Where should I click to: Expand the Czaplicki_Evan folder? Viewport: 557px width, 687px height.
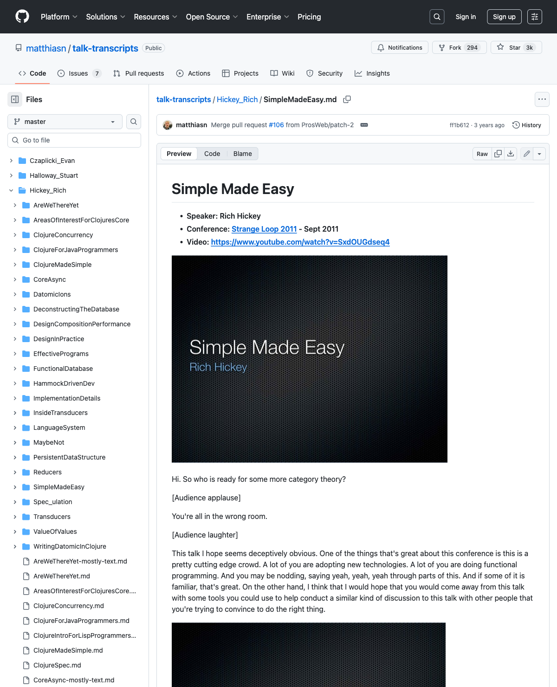pos(11,161)
